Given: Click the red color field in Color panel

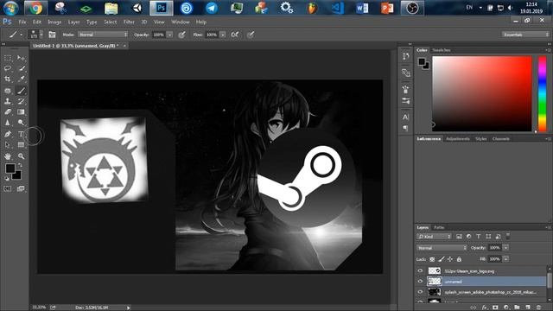Looking at the screenshot, I should pos(482,94).
